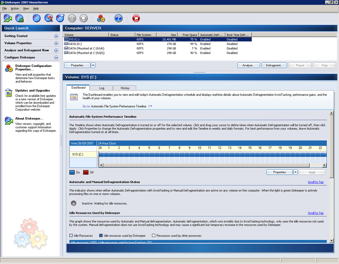Click Scroll to Top beside Idle Resources heading
This screenshot has height=264, width=339.
[x=316, y=213]
